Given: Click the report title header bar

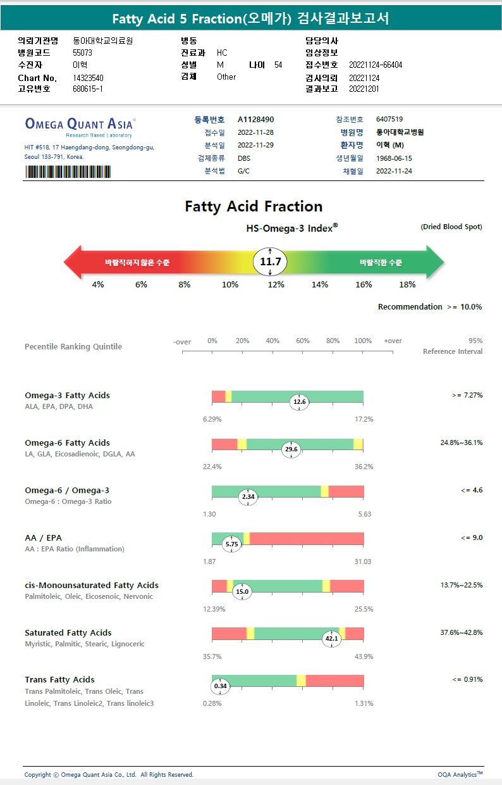Looking at the screenshot, I should 251,18.
